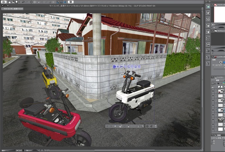
Task: Collapse right palette dock with left chevron
Action: [x=206, y=1]
